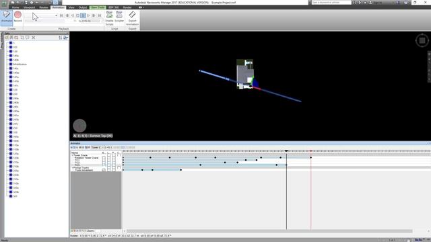Open the Review ribbon tab
The image size is (431, 242).
click(x=44, y=7)
